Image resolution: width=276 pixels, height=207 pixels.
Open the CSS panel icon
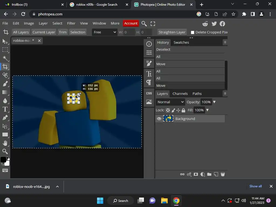point(149,93)
